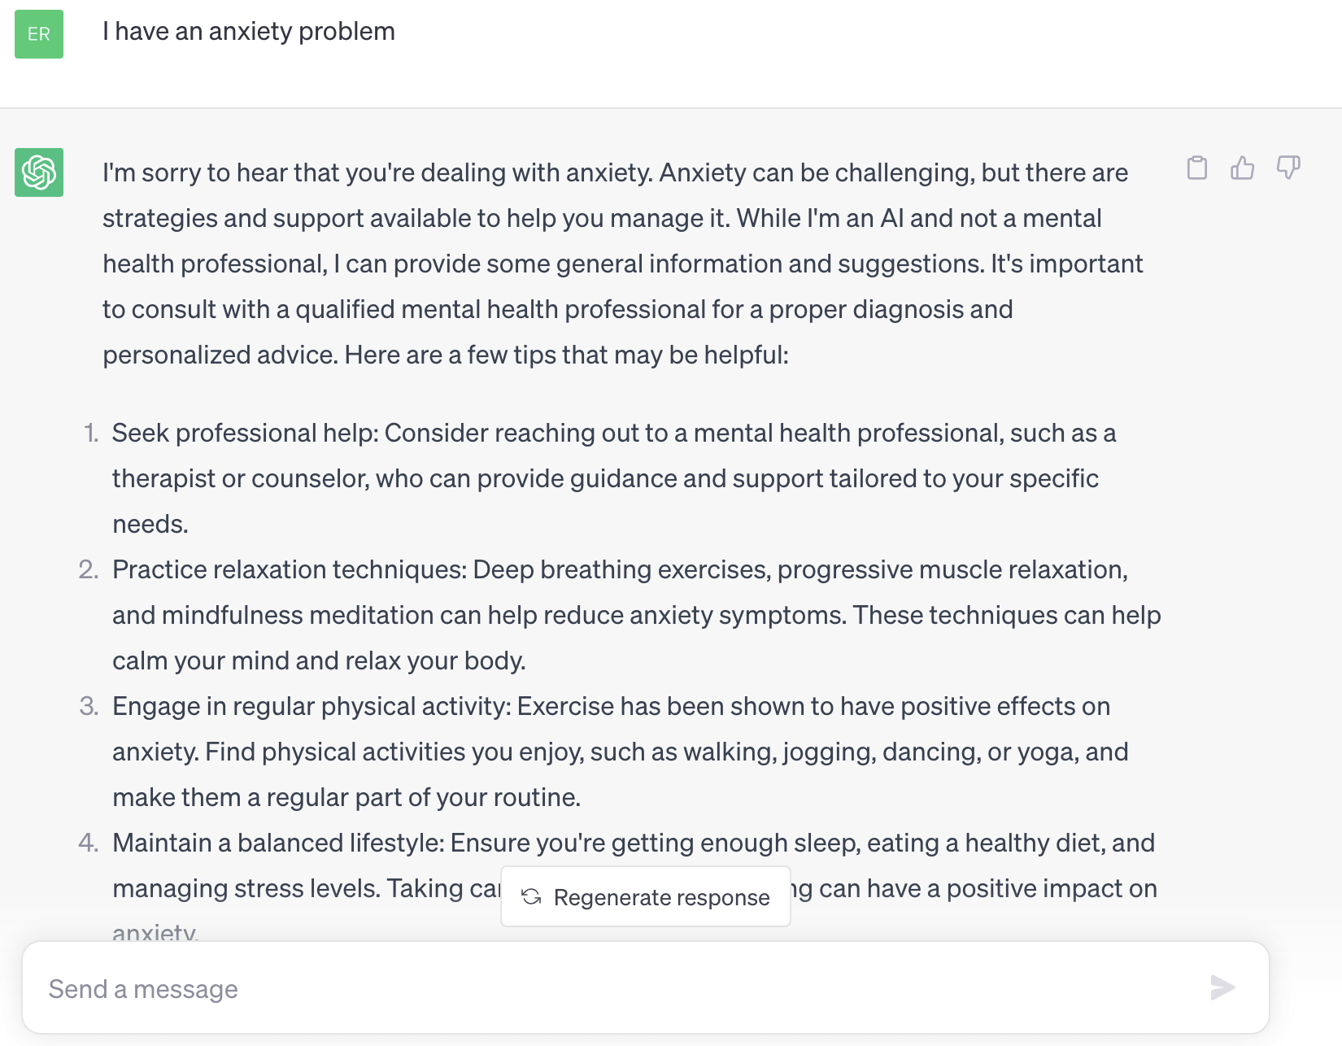This screenshot has height=1046, width=1342.
Task: Regenerate response via the button label
Action: (661, 897)
